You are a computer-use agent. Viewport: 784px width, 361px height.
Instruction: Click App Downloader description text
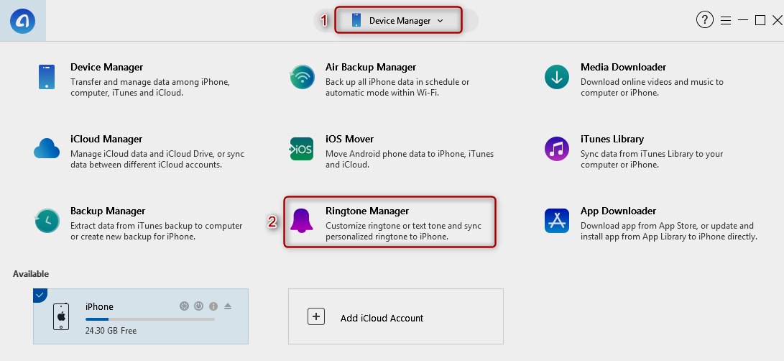[669, 232]
